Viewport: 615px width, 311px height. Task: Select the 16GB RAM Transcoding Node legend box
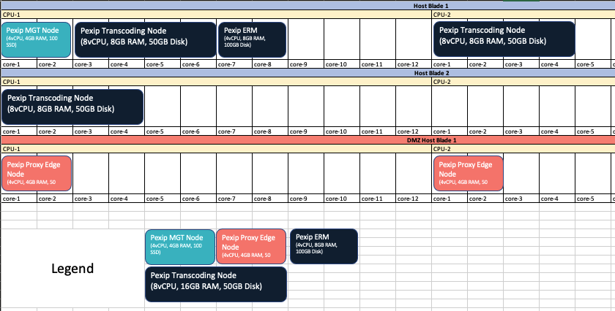coord(216,285)
